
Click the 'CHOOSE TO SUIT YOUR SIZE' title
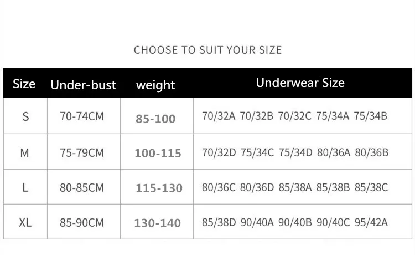pyautogui.click(x=207, y=50)
